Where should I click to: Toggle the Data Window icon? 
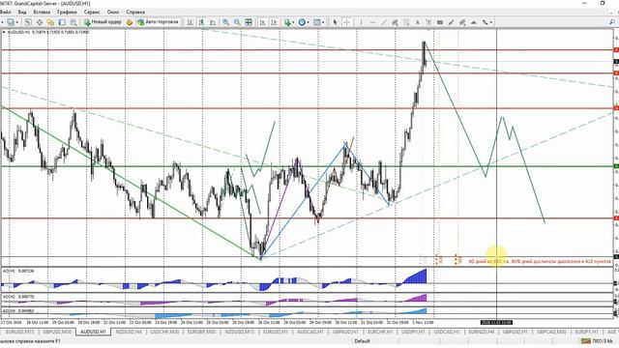click(x=40, y=22)
